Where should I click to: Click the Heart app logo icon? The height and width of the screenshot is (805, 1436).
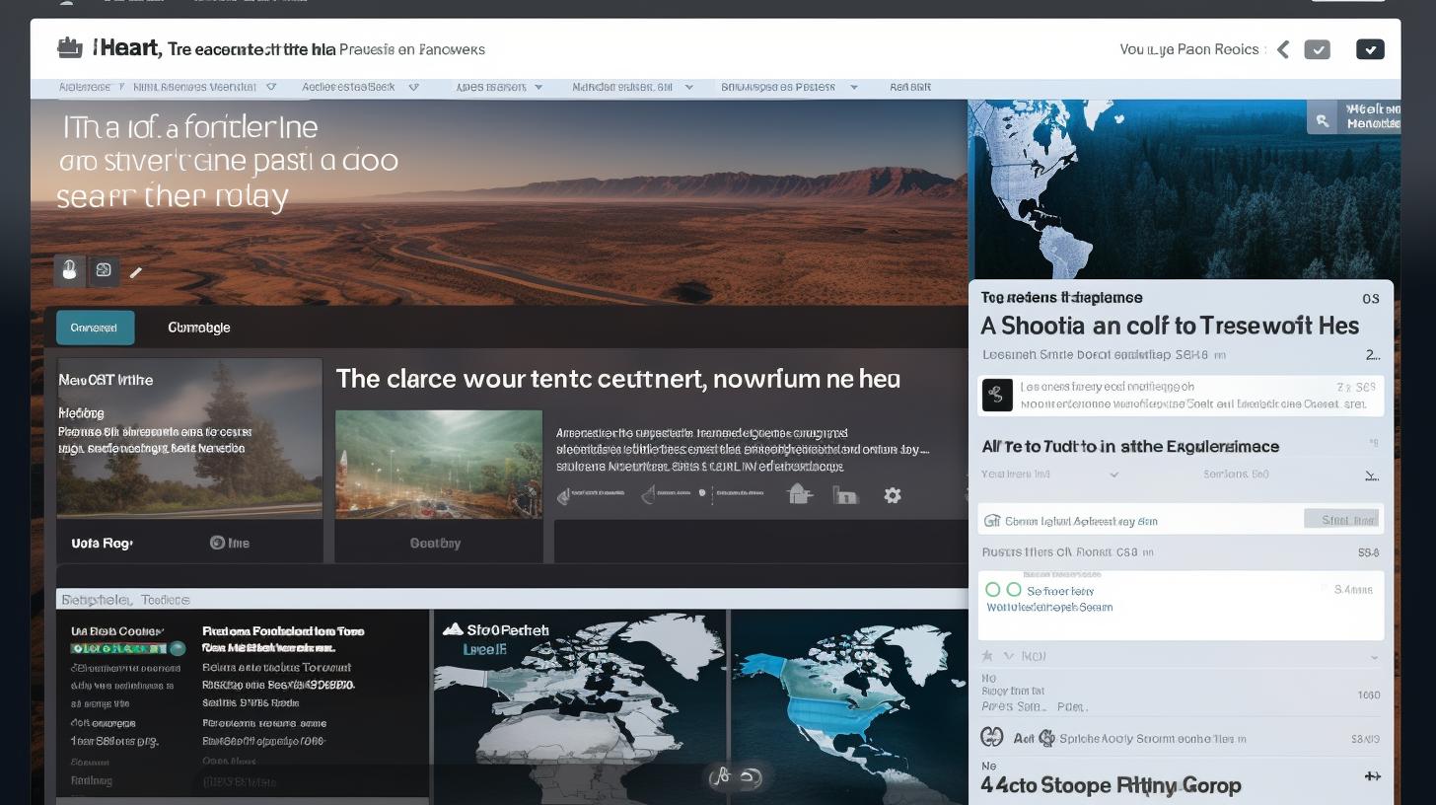(x=69, y=47)
